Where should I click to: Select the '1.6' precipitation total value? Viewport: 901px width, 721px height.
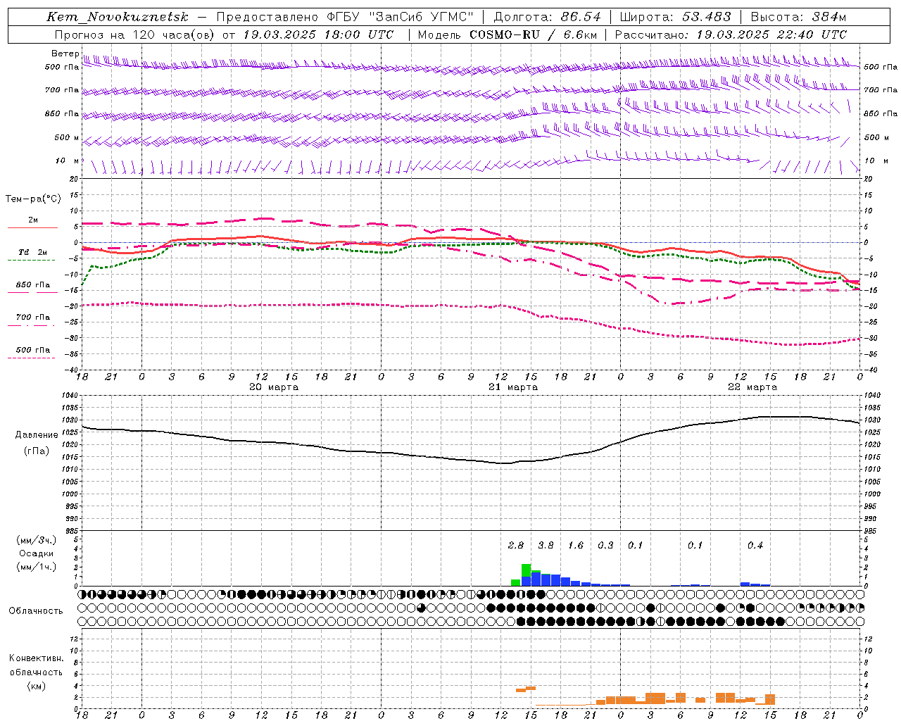pyautogui.click(x=576, y=546)
